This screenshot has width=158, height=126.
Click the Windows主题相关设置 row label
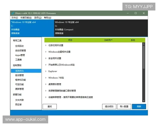(x=59, y=52)
